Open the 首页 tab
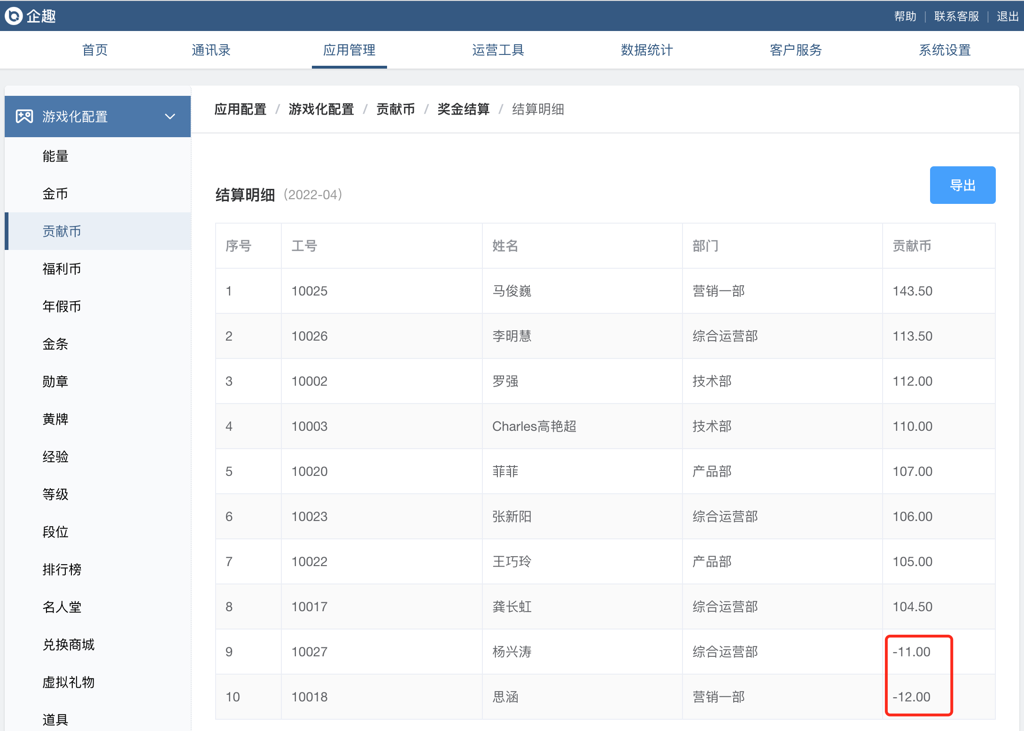 point(95,50)
